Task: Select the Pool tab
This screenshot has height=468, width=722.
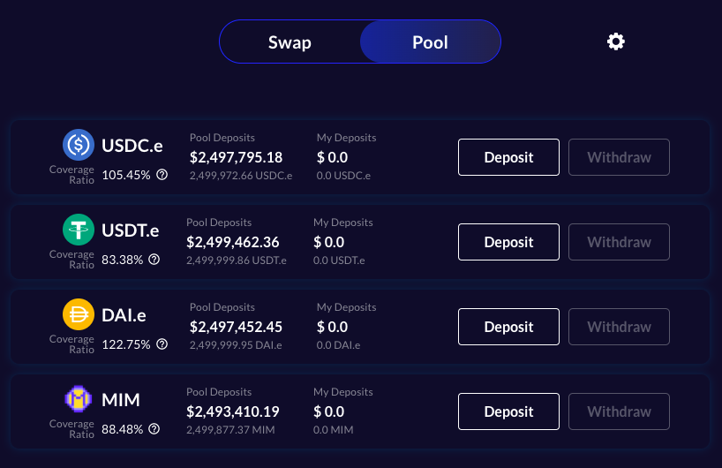Action: pyautogui.click(x=430, y=42)
